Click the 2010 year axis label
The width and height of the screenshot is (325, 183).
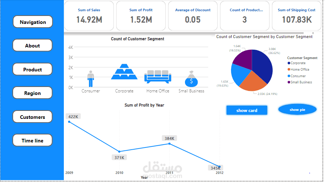point(119,172)
